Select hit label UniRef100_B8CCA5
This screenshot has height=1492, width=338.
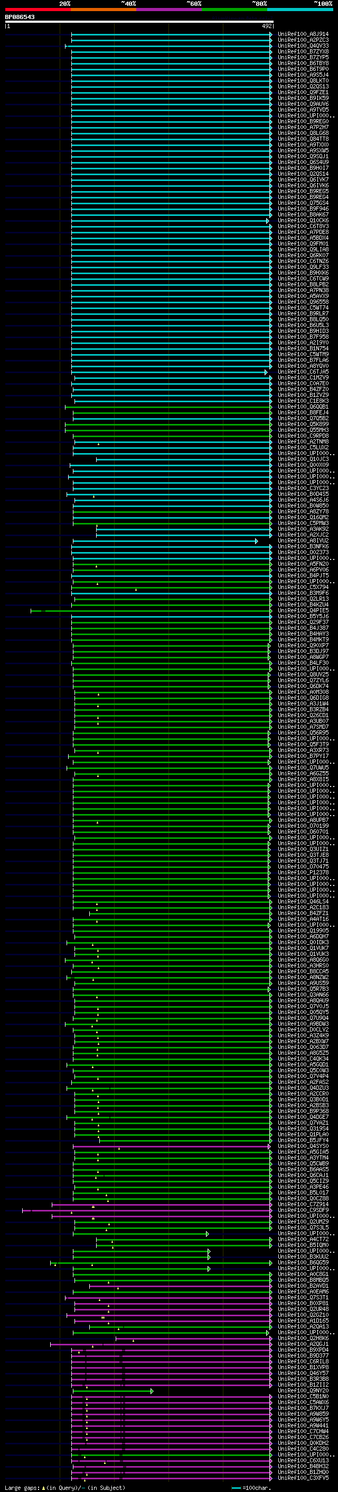(303, 971)
